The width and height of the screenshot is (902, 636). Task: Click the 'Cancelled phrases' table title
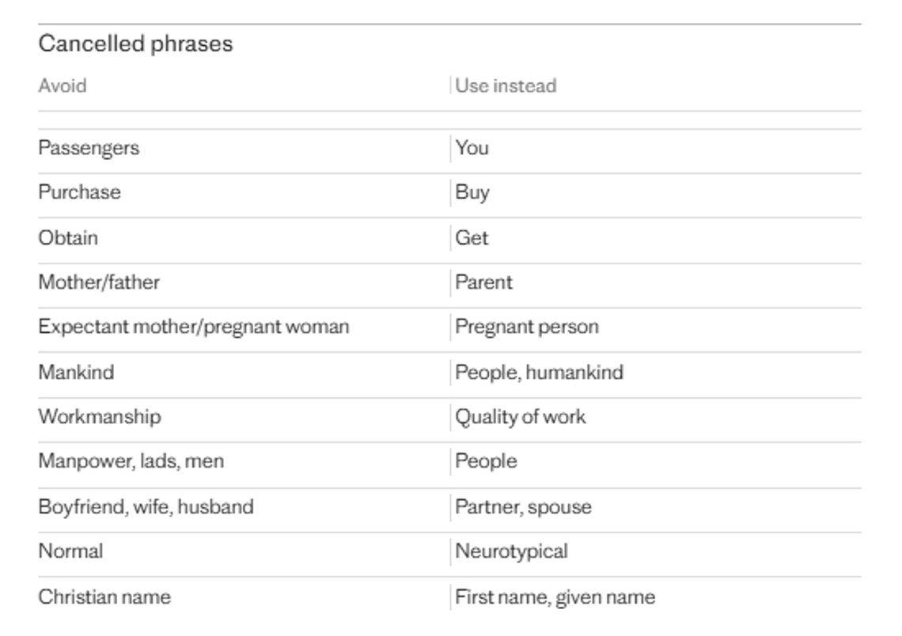pos(135,44)
